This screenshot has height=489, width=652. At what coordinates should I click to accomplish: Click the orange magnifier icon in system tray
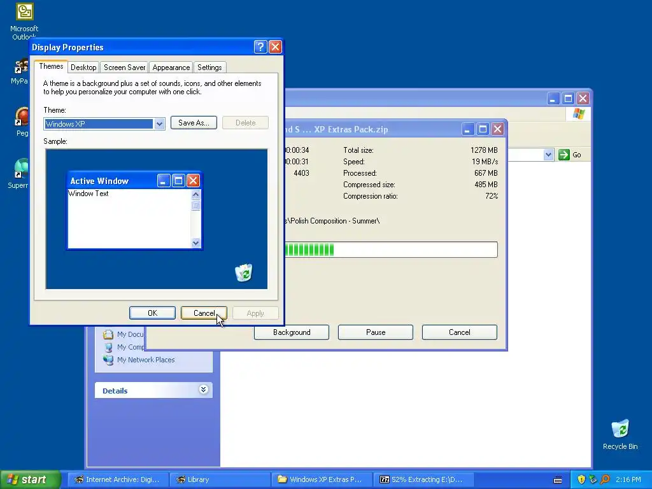tap(605, 479)
